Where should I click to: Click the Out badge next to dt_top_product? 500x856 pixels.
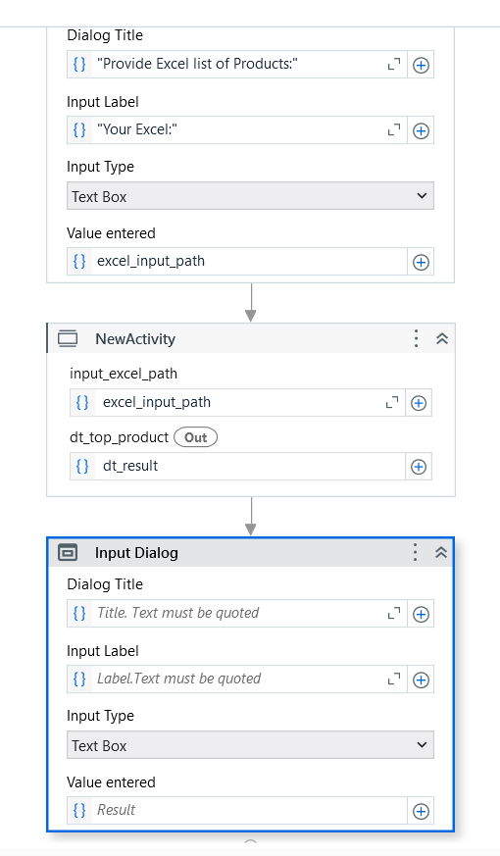tap(195, 438)
